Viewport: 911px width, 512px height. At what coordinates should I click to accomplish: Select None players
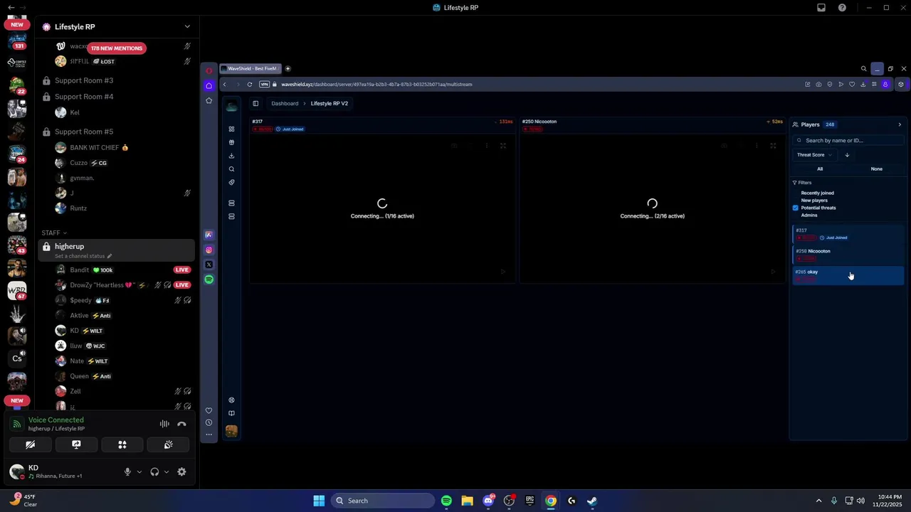coord(877,169)
